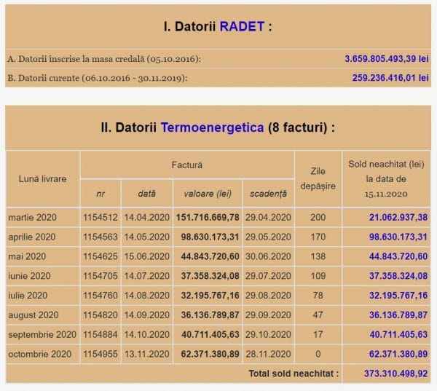
Task: Click the blue unpaid balance 36.136.789,87
Action: click(x=398, y=315)
